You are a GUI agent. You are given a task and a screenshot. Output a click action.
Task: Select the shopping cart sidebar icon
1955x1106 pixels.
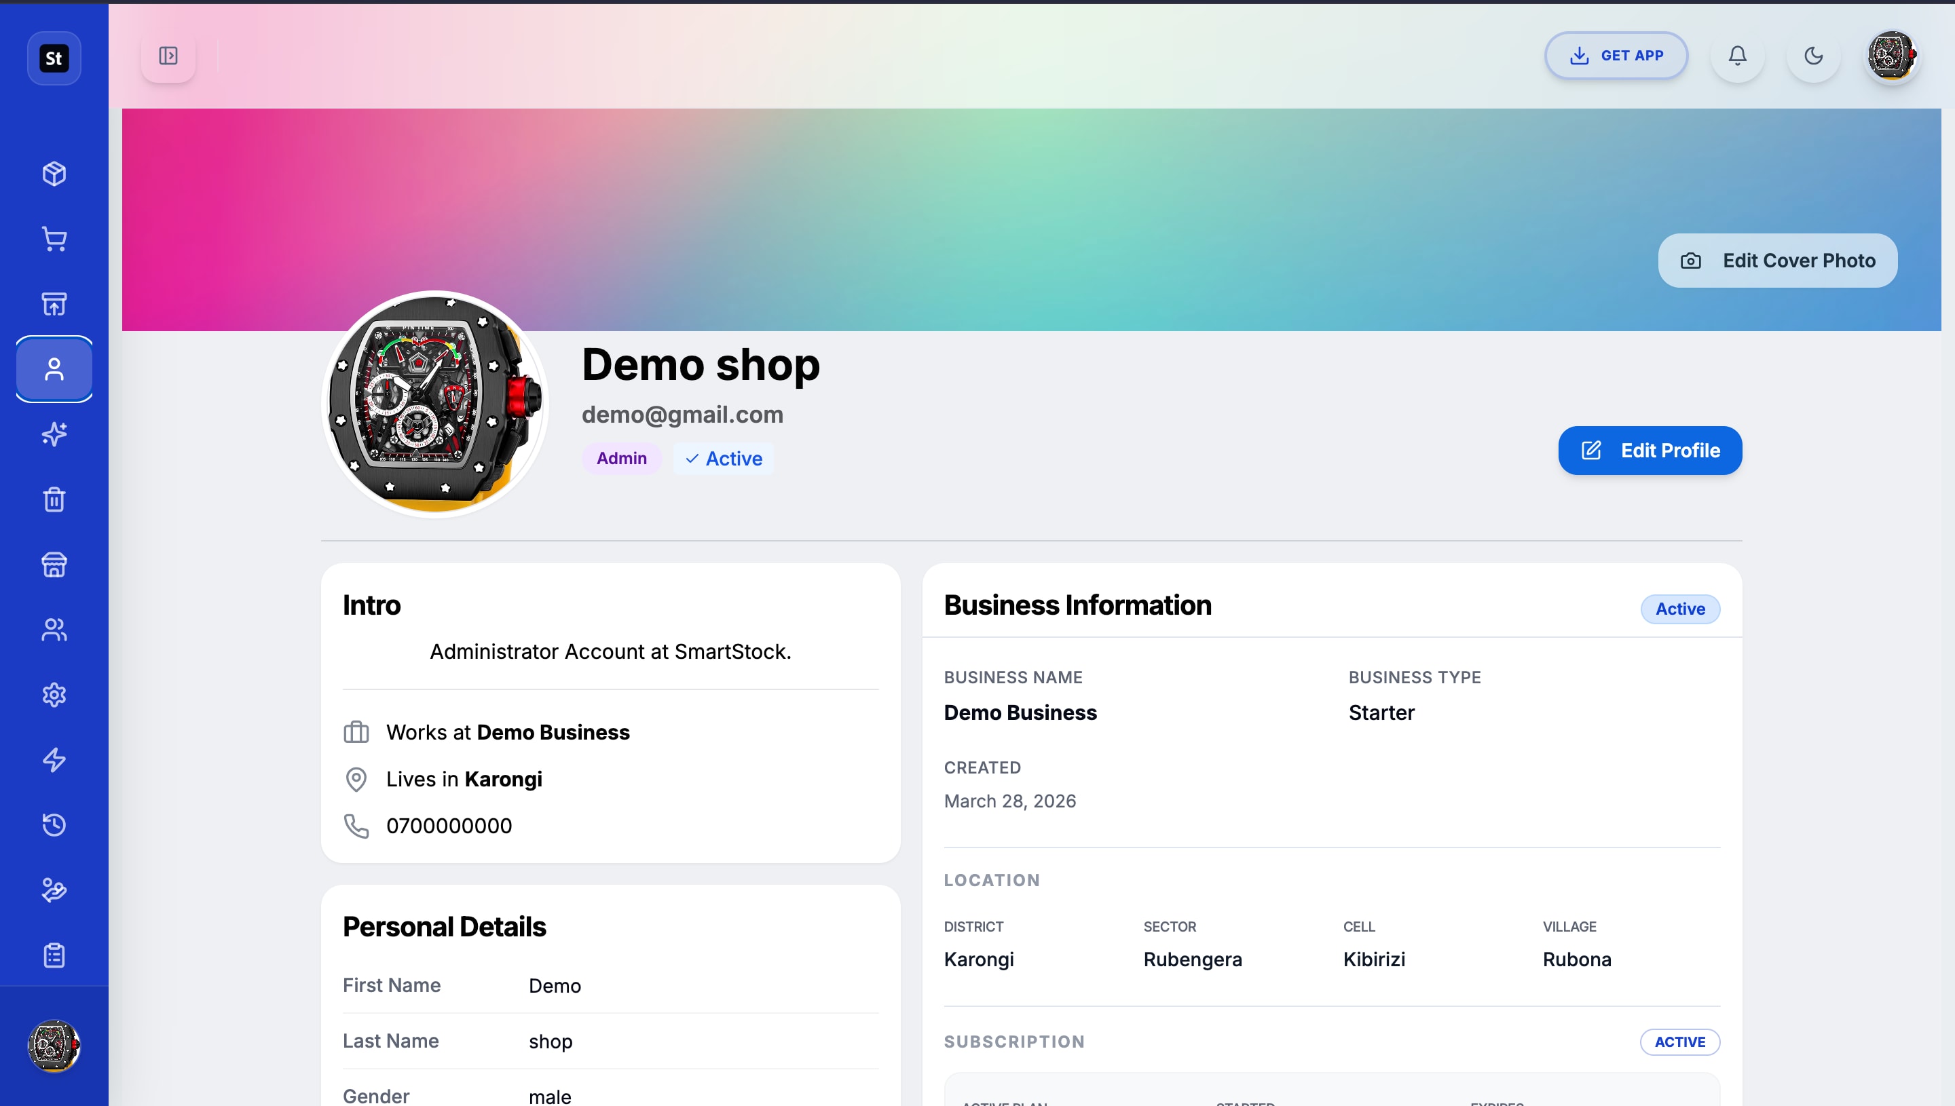coord(54,239)
